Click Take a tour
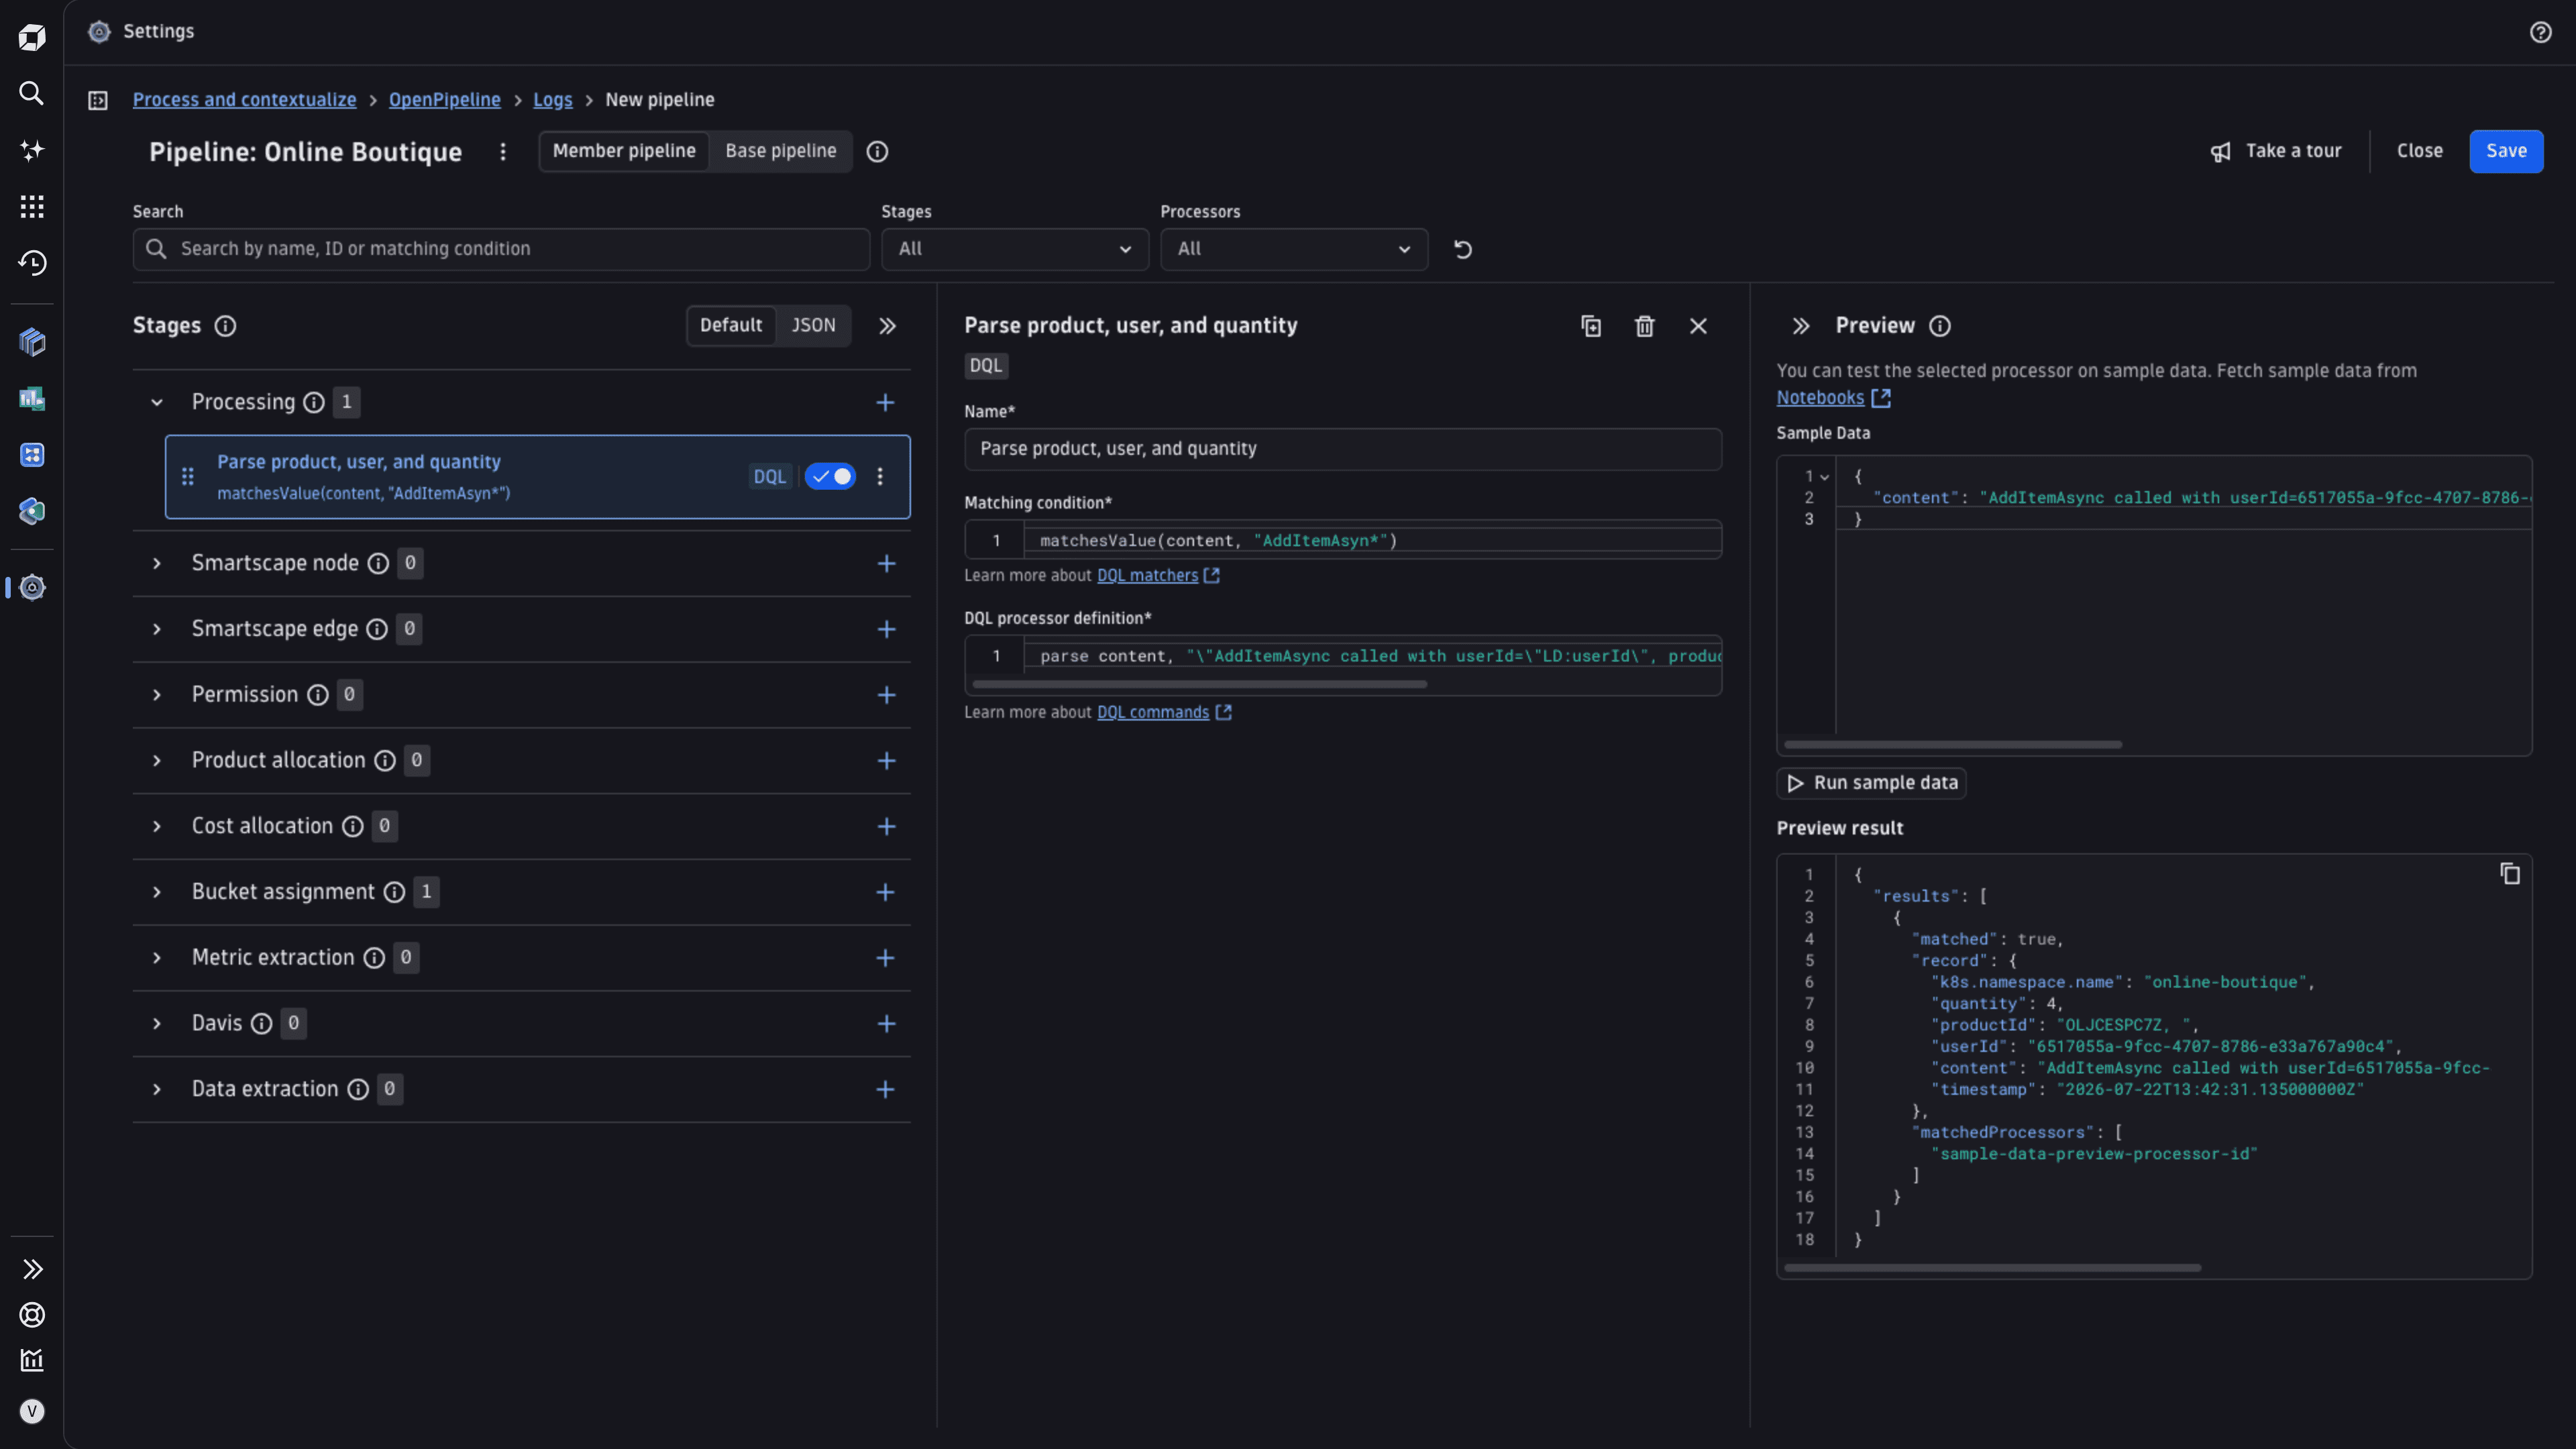2576x1449 pixels. [x=2276, y=151]
